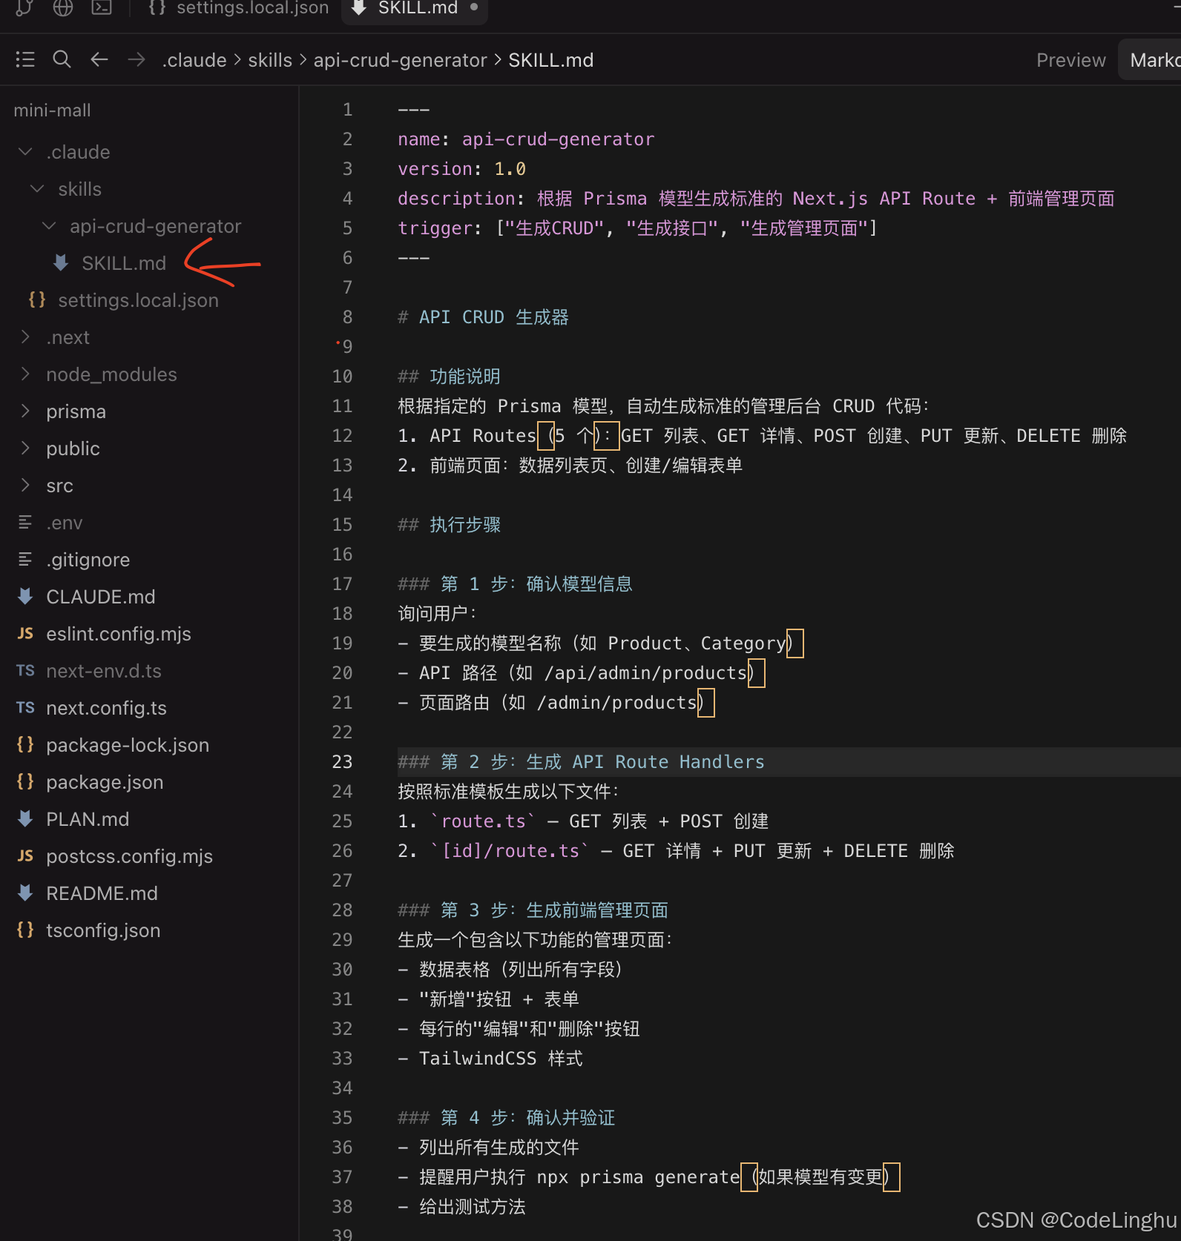Open the globe icon in top bar

pos(63,7)
